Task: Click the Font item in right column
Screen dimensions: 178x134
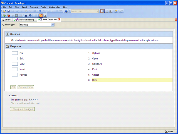Action: tap(95, 69)
